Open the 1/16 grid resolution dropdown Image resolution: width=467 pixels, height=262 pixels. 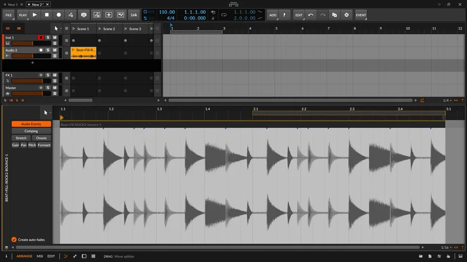point(445,247)
